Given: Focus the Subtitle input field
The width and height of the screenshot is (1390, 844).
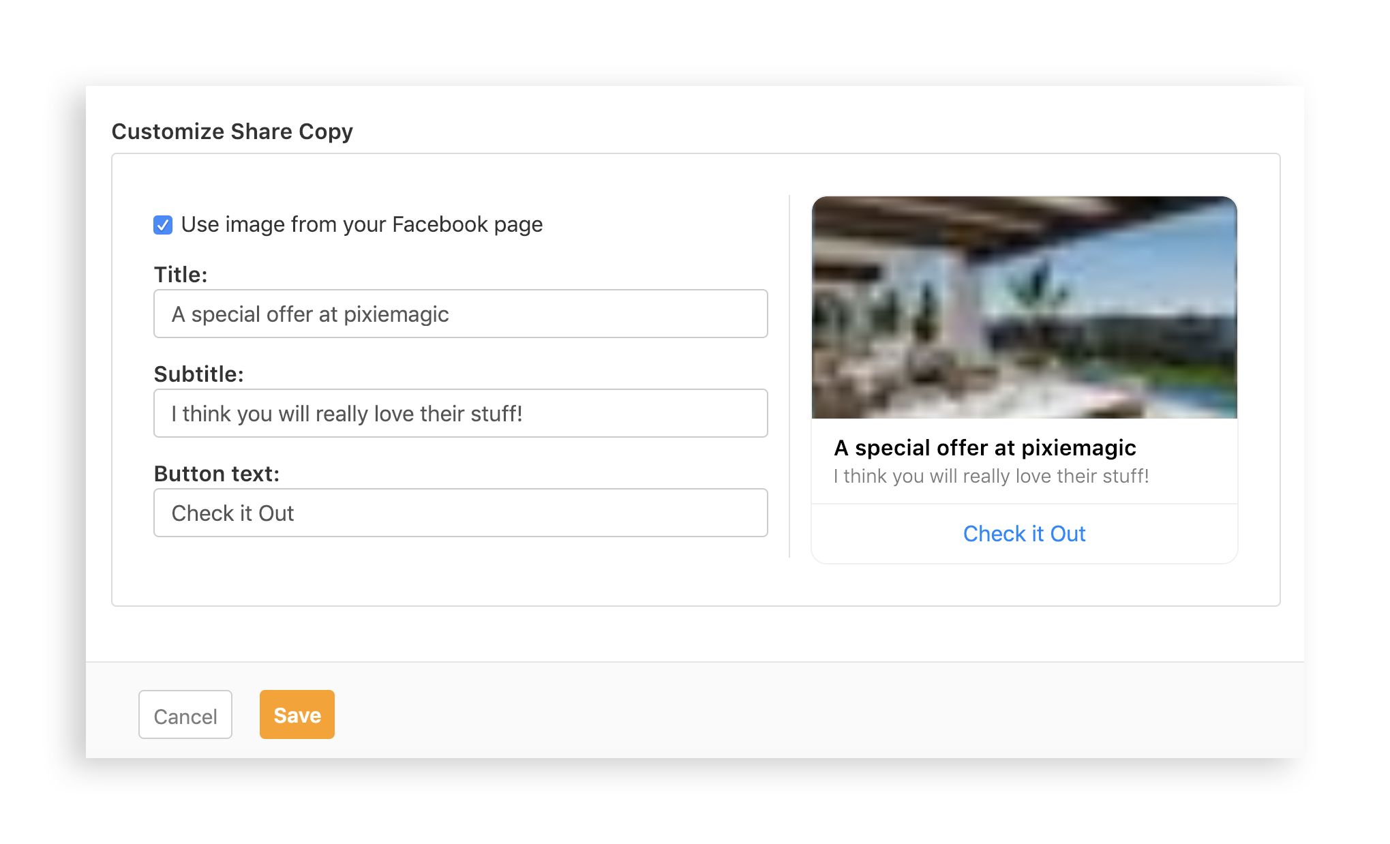Looking at the screenshot, I should (x=461, y=413).
